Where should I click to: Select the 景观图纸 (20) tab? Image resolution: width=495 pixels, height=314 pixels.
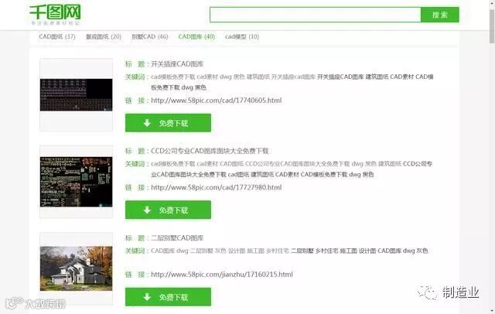click(x=104, y=36)
